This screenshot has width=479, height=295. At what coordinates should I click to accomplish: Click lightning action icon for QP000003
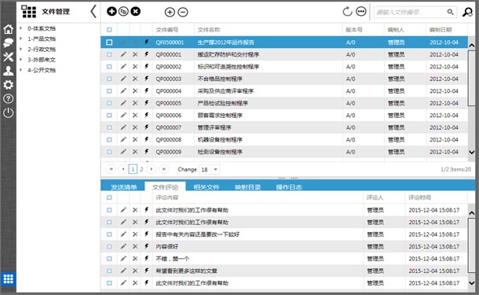tap(147, 79)
